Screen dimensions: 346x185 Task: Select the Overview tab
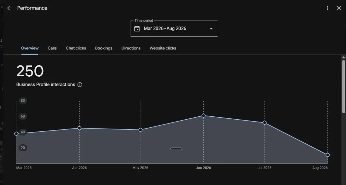pos(30,48)
